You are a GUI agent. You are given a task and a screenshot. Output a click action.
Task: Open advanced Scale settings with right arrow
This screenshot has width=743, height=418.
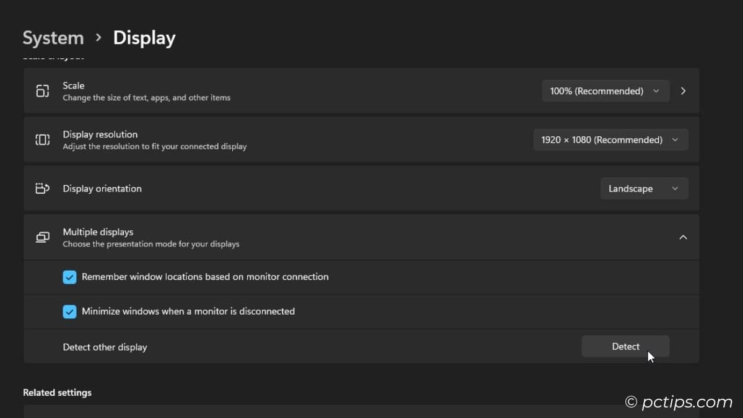(x=683, y=91)
